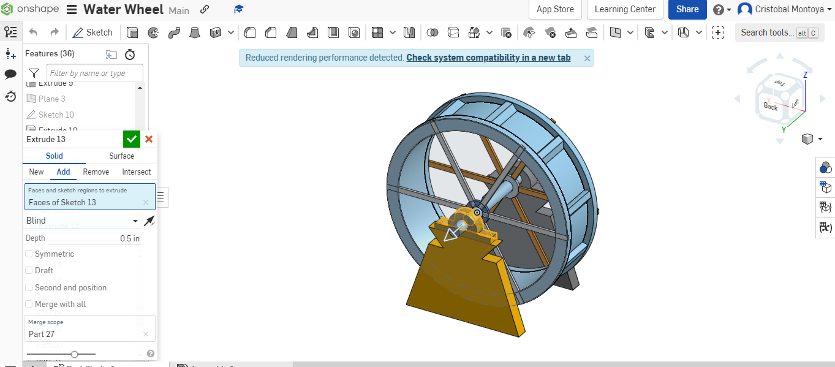Click Check system compatibility link
The width and height of the screenshot is (835, 367).
click(488, 58)
